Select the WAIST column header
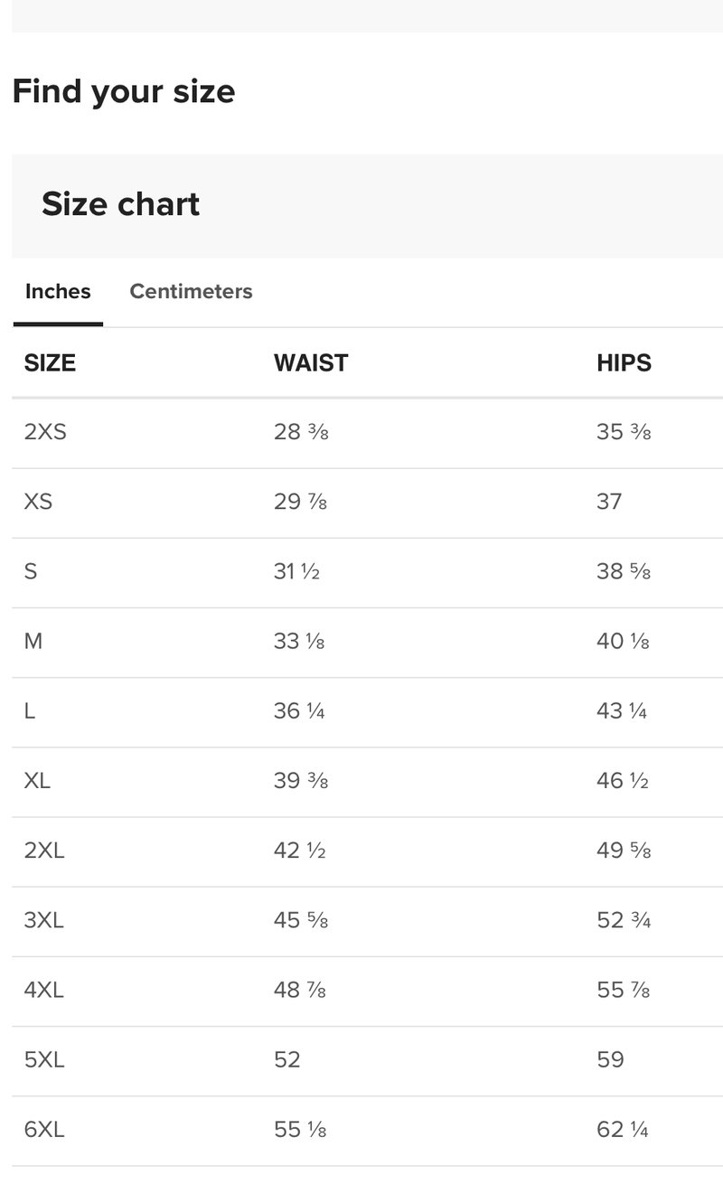 tap(311, 362)
